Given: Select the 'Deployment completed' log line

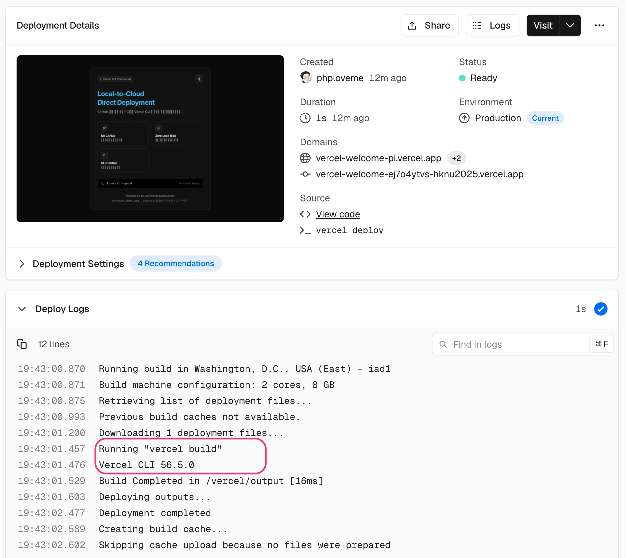Looking at the screenshot, I should [155, 513].
